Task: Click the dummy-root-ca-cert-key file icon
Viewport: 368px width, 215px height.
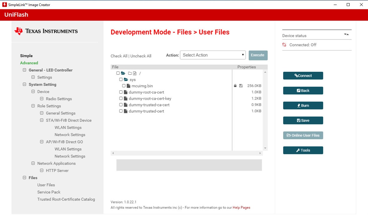Action: coord(126,98)
